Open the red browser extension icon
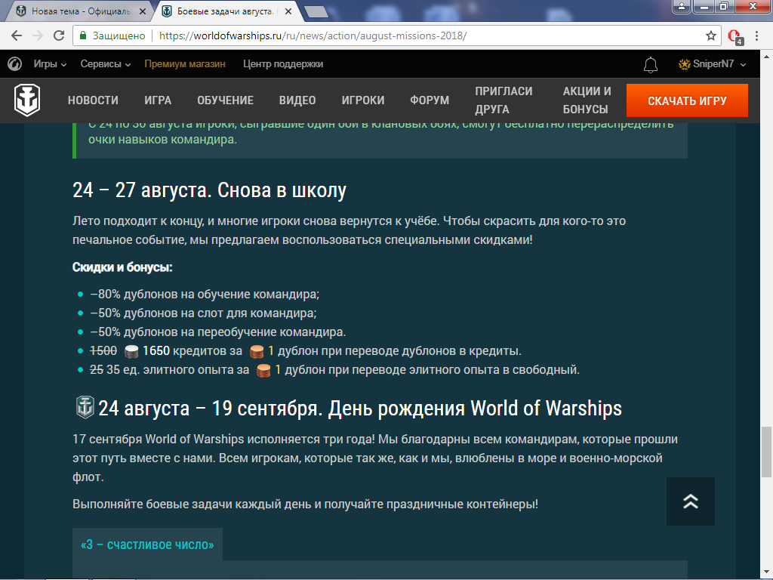Screen dimensions: 773x580 pyautogui.click(x=735, y=36)
